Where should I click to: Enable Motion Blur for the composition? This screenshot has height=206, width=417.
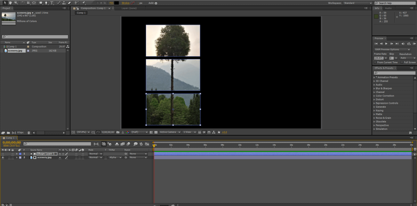click(128, 144)
